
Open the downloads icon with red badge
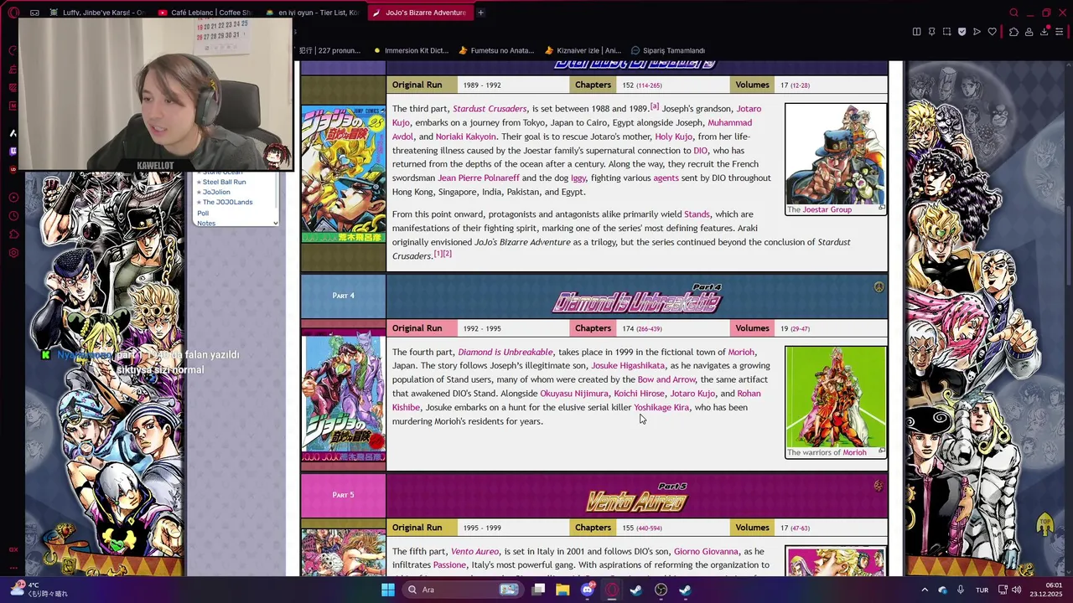coord(1044,32)
